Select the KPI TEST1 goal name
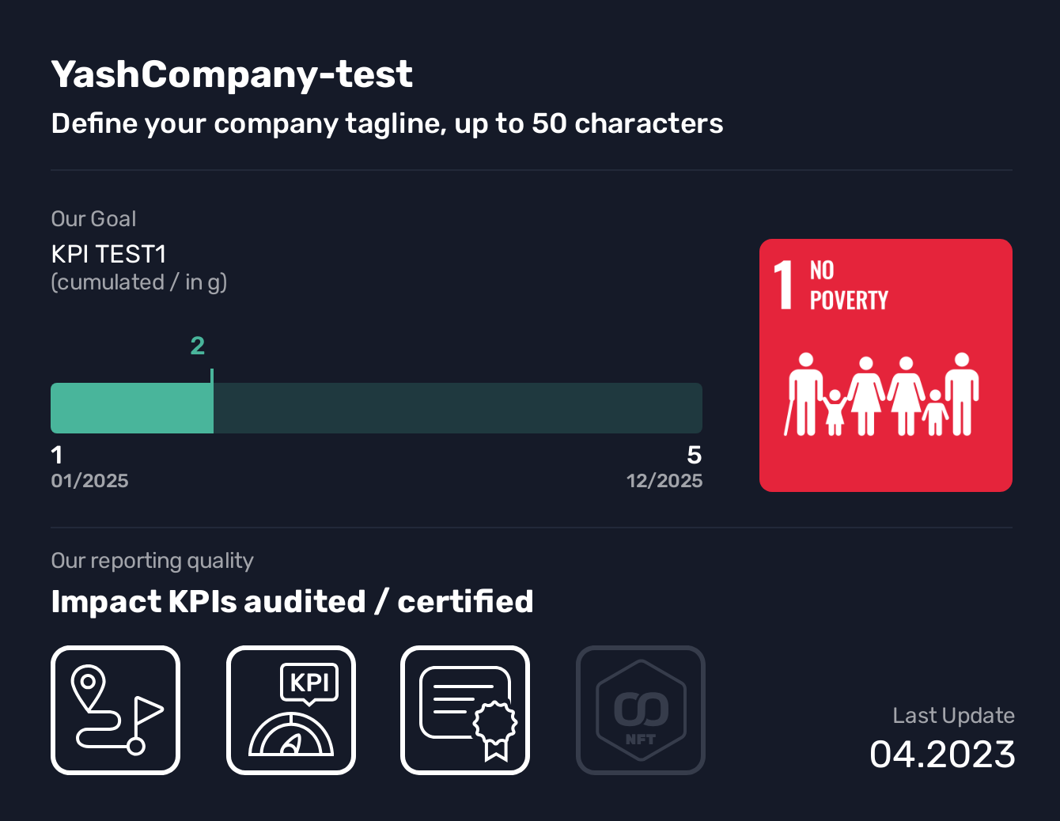The width and height of the screenshot is (1060, 821). tap(108, 254)
